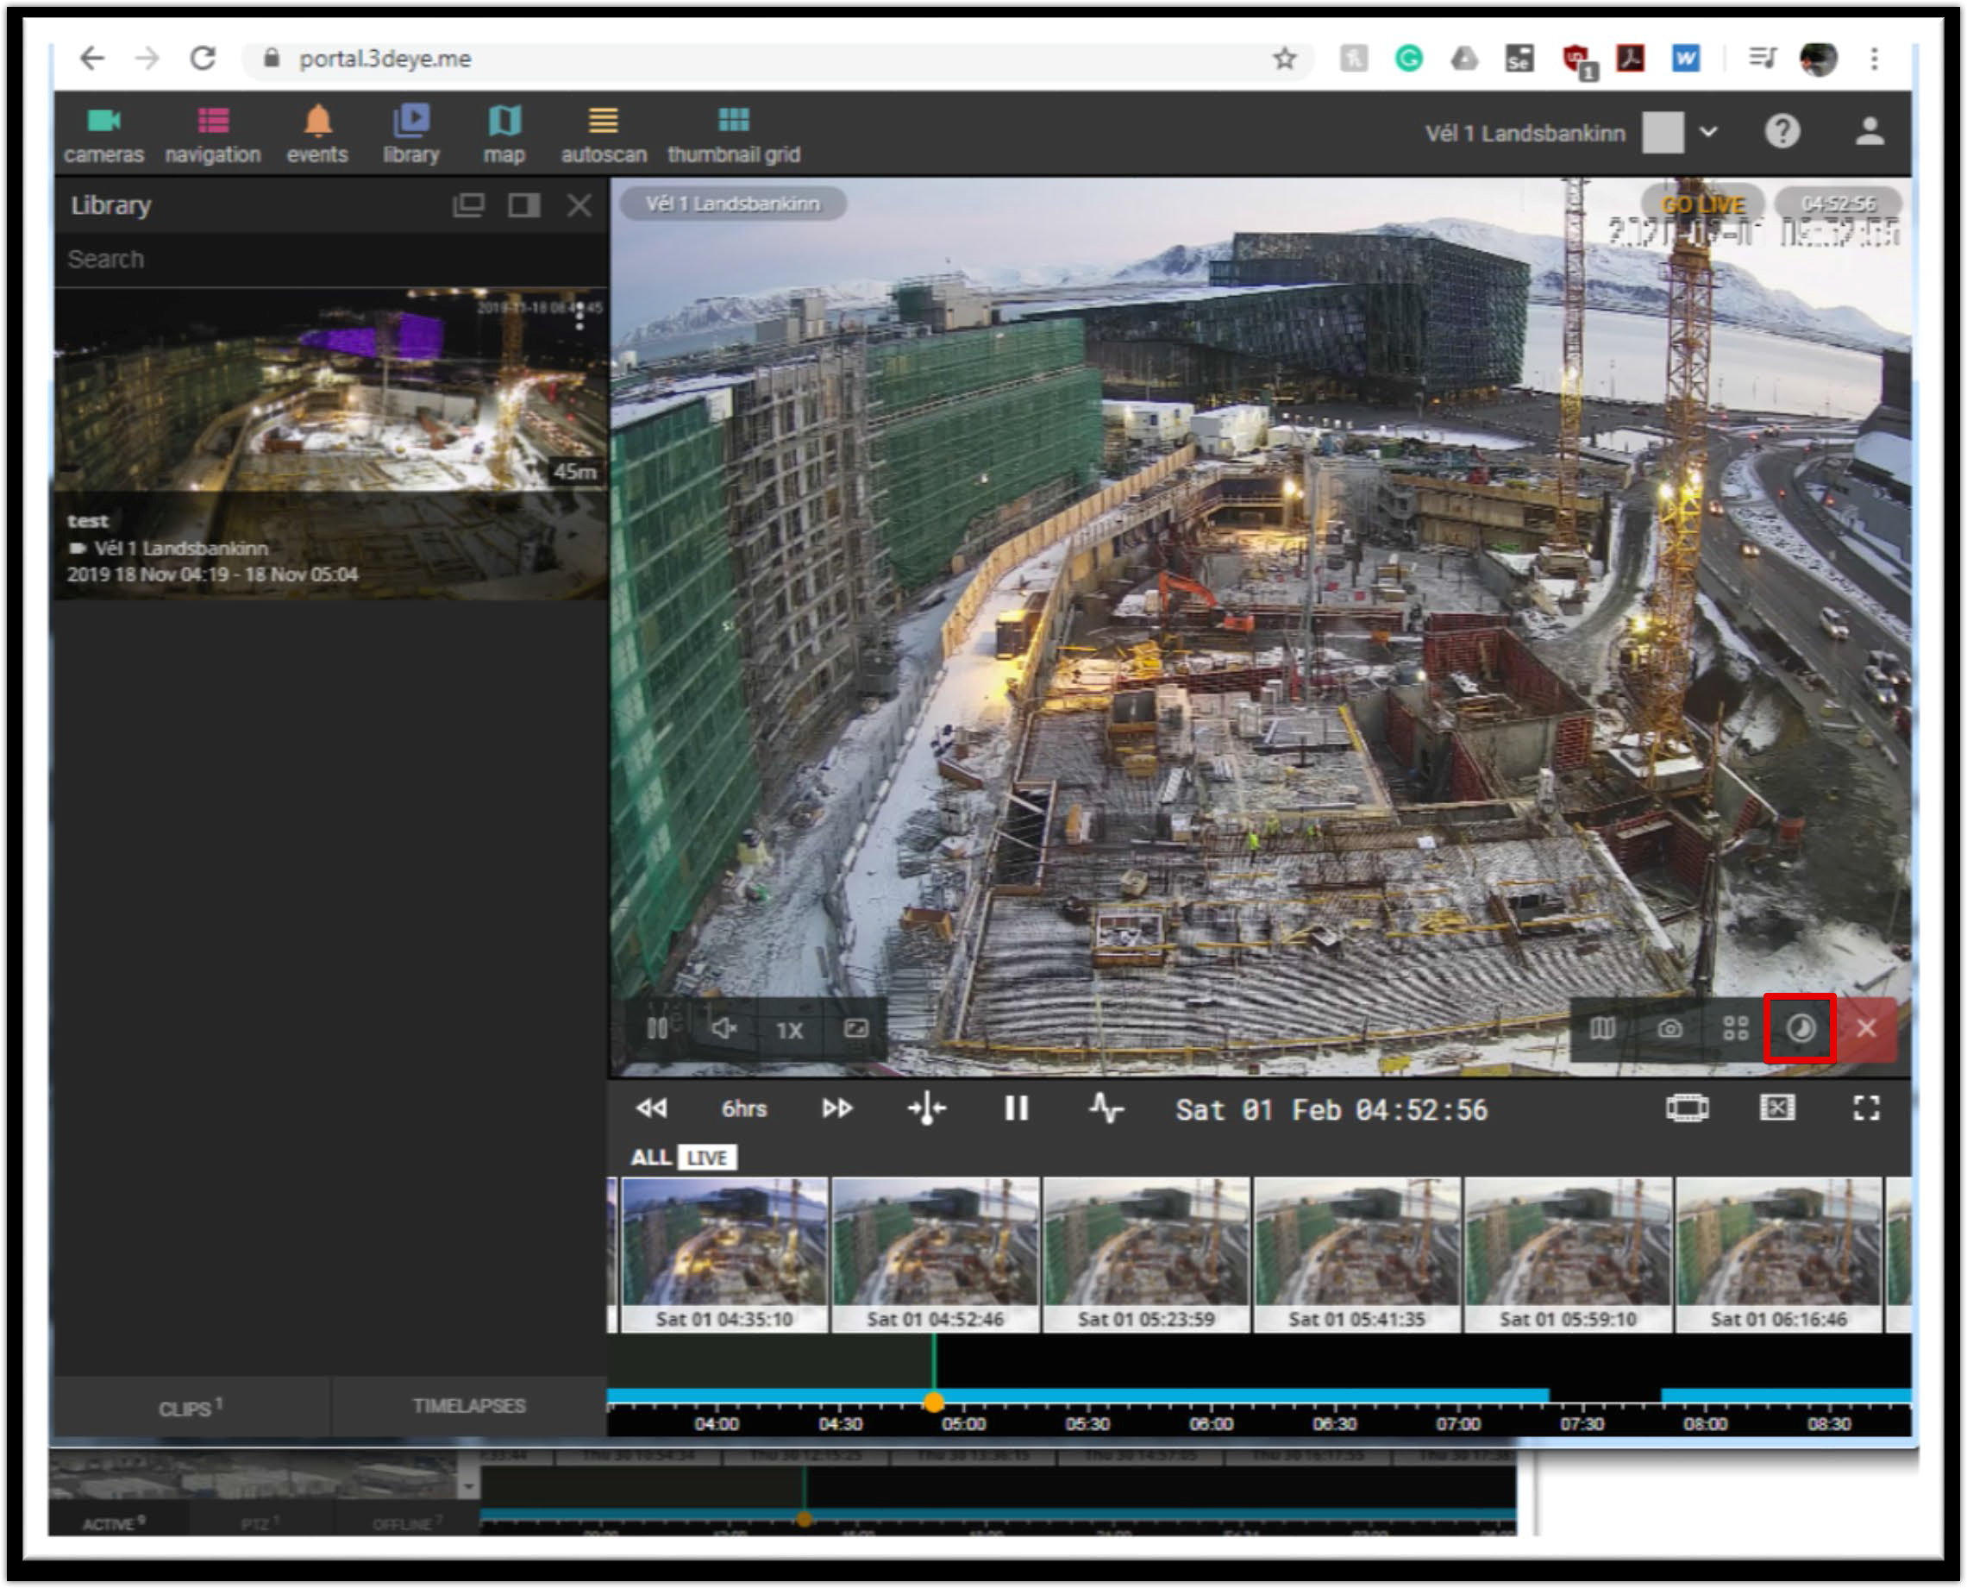Select the Sat 01 05:23:59 thumbnail
This screenshot has width=1967, height=1588.
pos(1146,1253)
